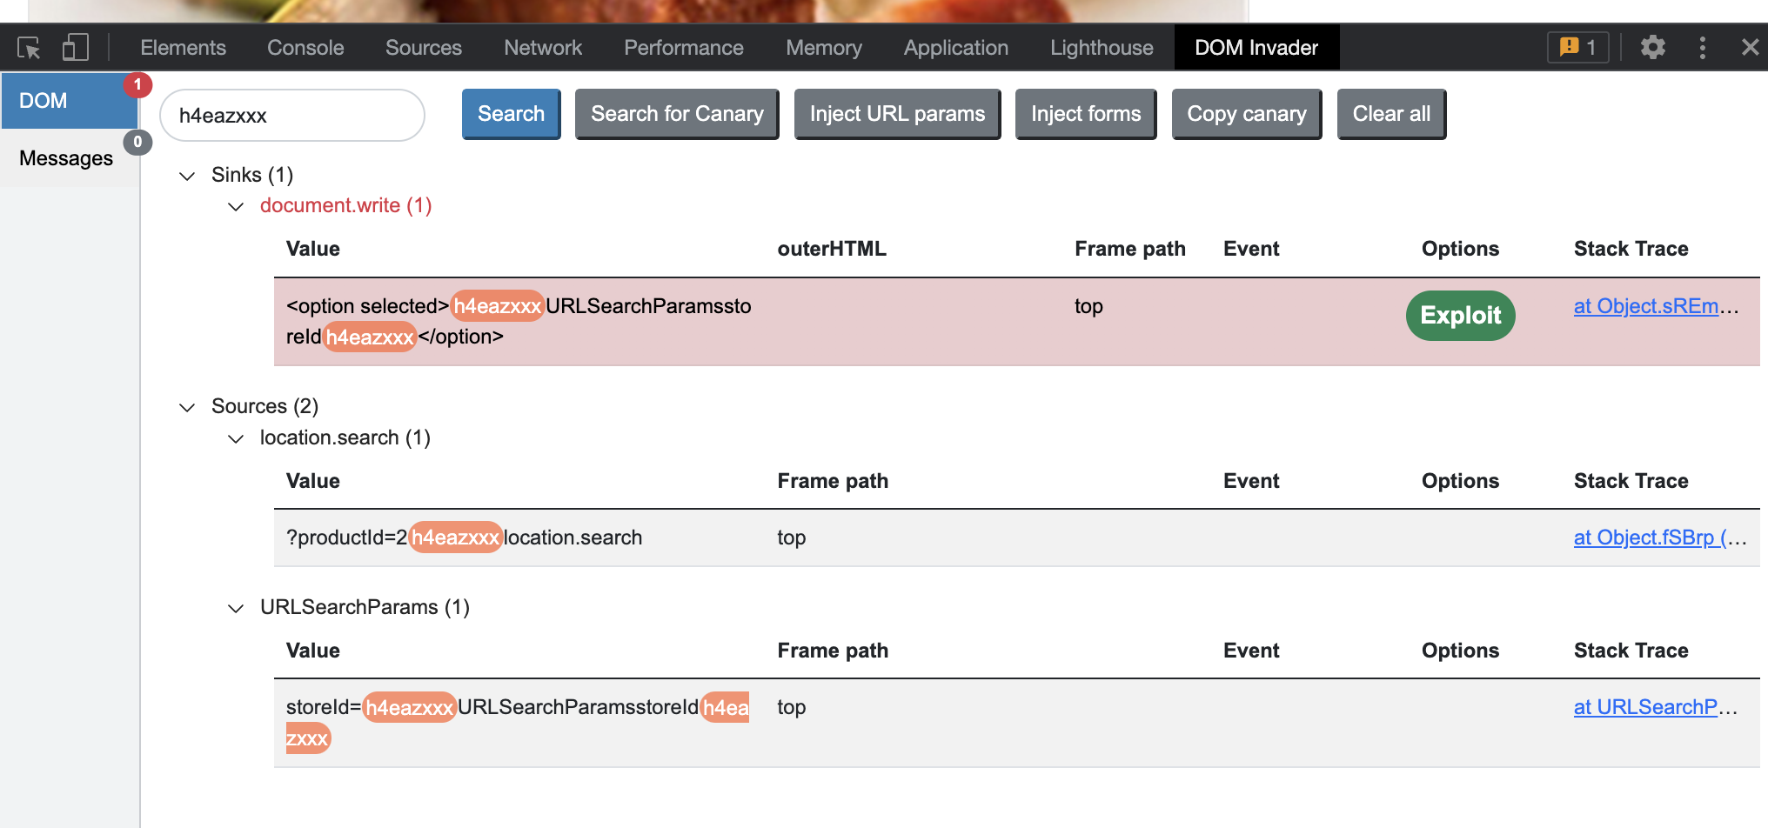The width and height of the screenshot is (1768, 828).
Task: Open the three-dot DevTools menu
Action: tap(1702, 48)
